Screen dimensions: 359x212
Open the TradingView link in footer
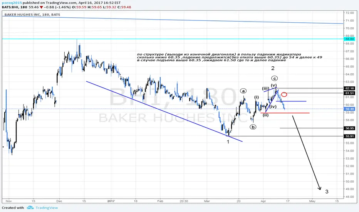[x=47, y=208]
